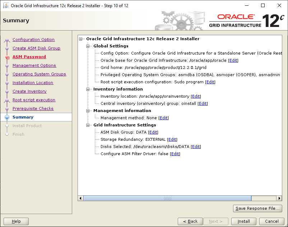Edit the Management method setting

coord(163,118)
